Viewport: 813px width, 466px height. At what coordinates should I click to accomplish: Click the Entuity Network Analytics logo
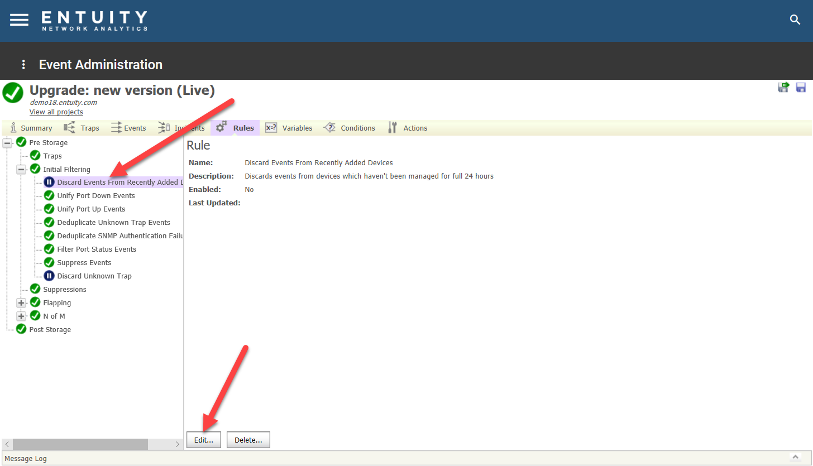tap(94, 21)
